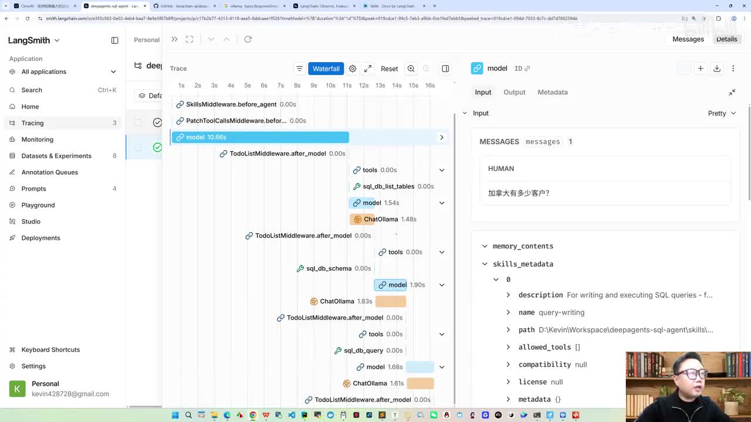Copy the model run ID link icon

point(527,69)
